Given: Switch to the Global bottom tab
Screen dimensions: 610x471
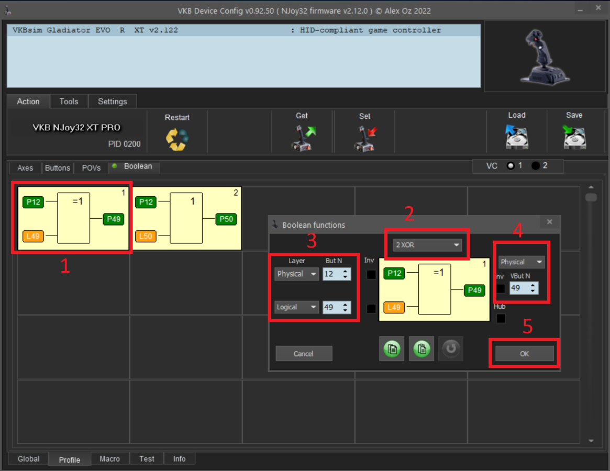Looking at the screenshot, I should pos(28,459).
